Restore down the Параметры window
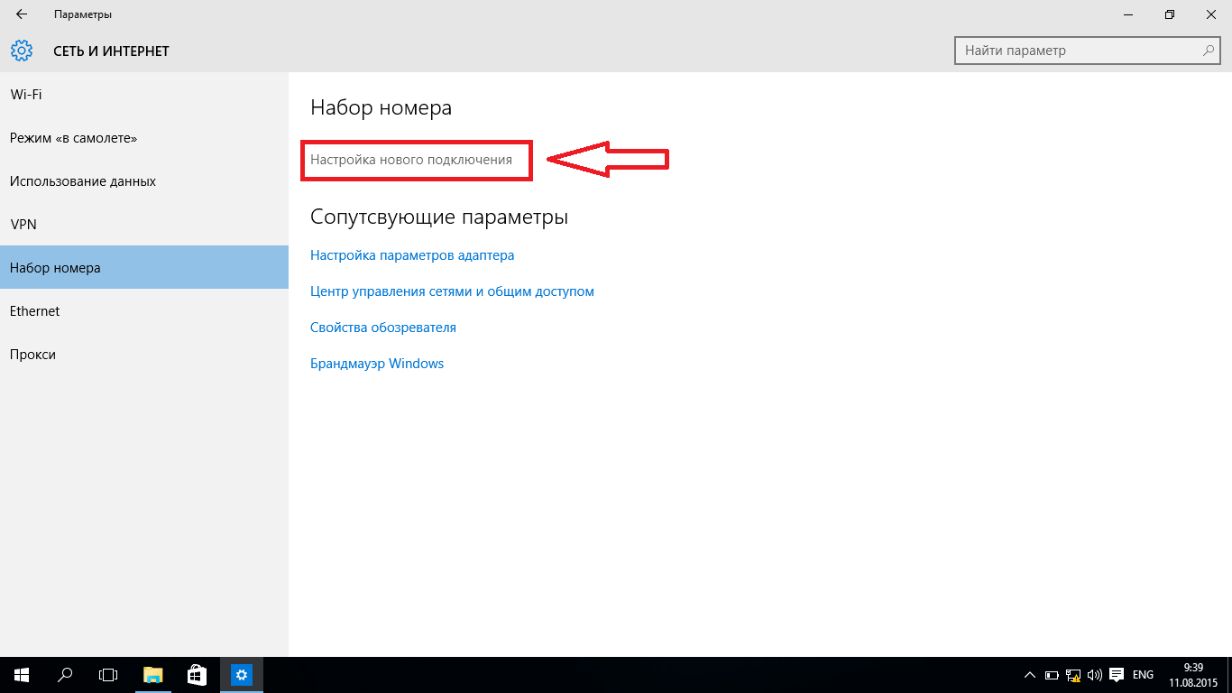The width and height of the screenshot is (1232, 693). (x=1170, y=14)
